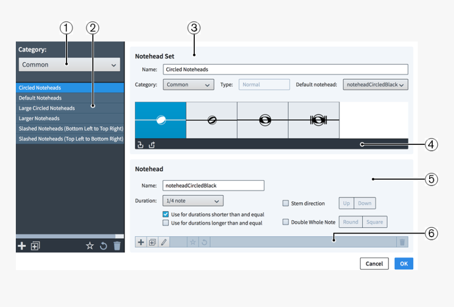Click the Cancel button
This screenshot has height=307, width=454.
pos(374,264)
